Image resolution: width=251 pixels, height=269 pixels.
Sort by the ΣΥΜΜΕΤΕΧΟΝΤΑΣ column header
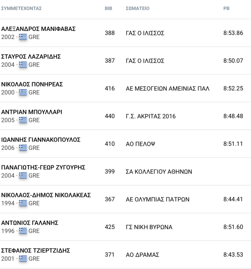22,8
